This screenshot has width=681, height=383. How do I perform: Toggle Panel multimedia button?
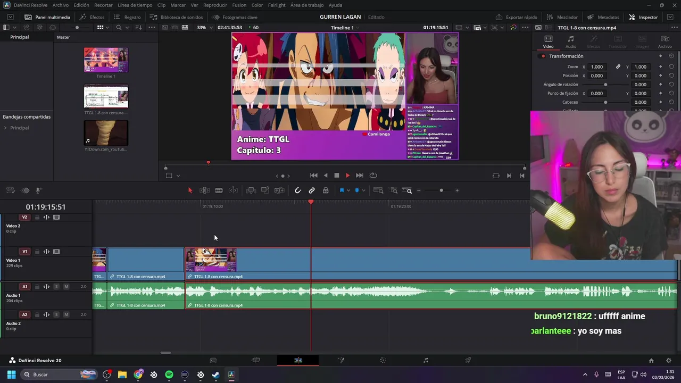47,17
